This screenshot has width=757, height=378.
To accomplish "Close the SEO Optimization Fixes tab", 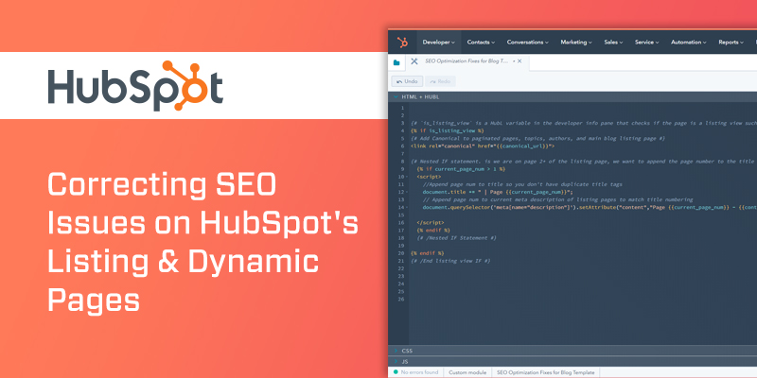I will pyautogui.click(x=519, y=61).
